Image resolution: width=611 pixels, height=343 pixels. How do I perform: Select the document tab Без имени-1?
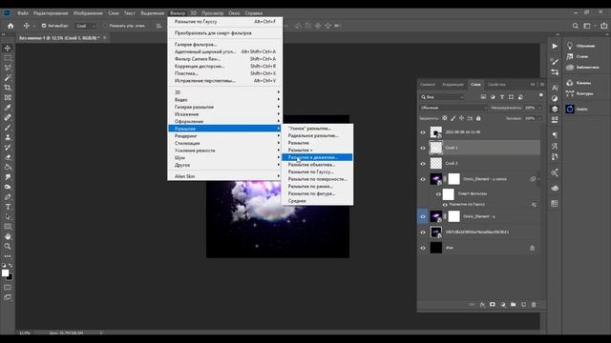(x=59, y=38)
